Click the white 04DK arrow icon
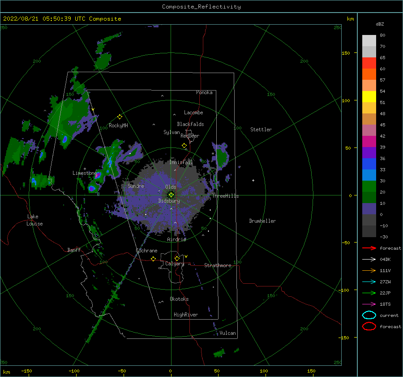Screen dimensions: 403x377 coord(369,259)
